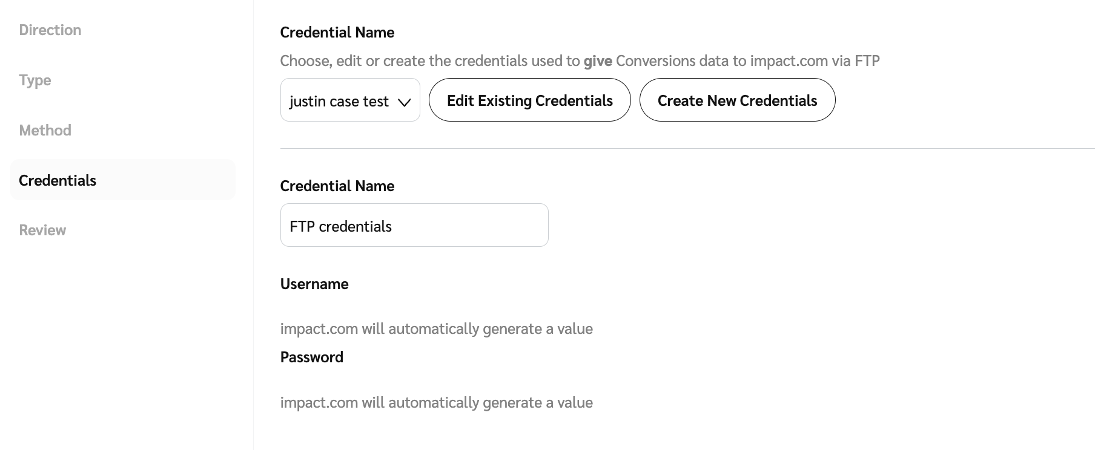Viewport: 1095px width, 450px height.
Task: Click the auto-generate note under Username
Action: click(436, 329)
